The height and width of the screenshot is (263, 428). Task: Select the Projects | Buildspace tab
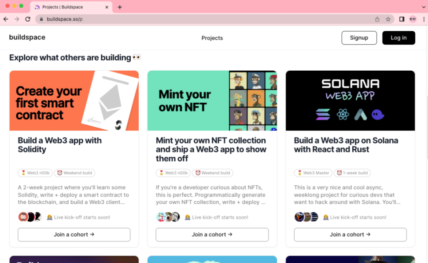[71, 7]
